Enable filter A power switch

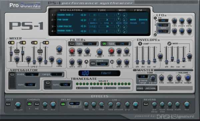(72, 44)
